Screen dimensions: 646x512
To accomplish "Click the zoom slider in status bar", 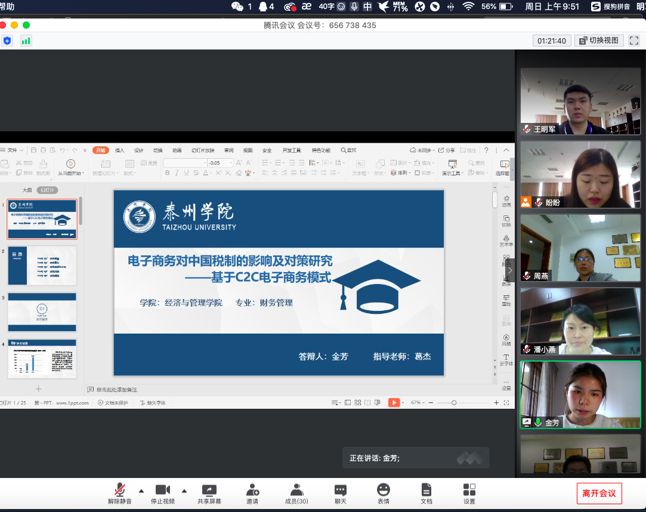I will tap(454, 403).
